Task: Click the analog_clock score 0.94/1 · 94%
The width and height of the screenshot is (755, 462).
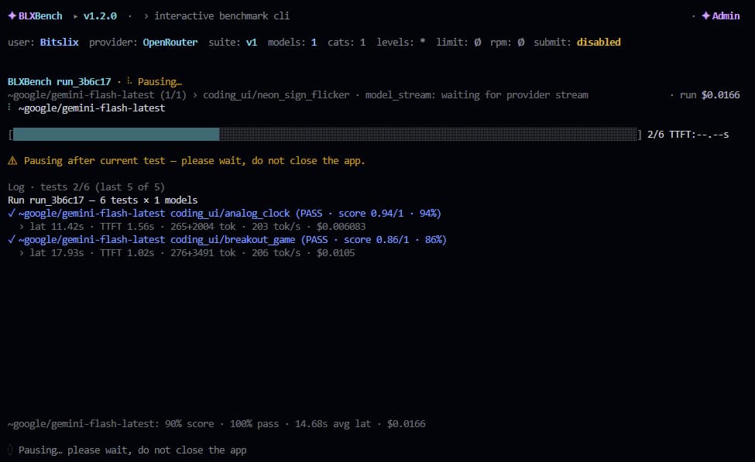Action: click(x=390, y=213)
